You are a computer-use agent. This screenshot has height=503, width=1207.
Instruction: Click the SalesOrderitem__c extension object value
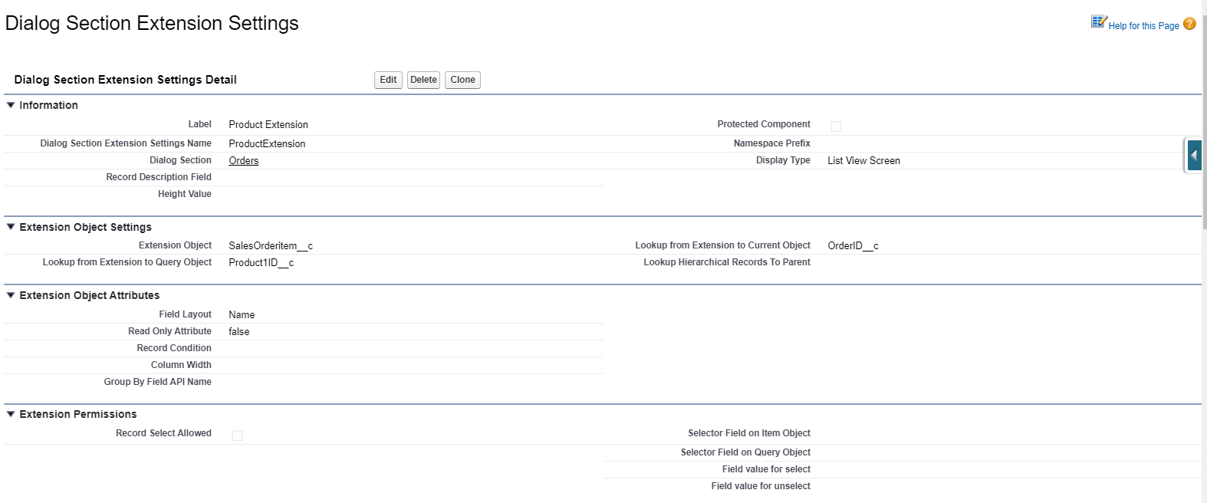click(x=271, y=246)
